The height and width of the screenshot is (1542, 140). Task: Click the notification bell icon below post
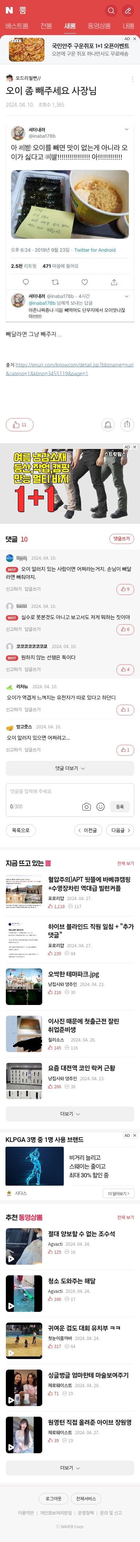coord(108,424)
